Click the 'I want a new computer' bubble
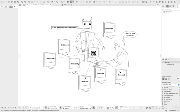The image size is (180, 112). coord(130,34)
